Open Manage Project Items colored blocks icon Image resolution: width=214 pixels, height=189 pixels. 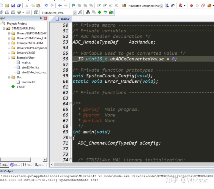tap(88, 12)
